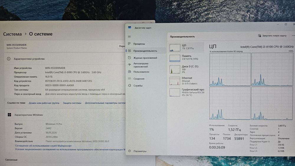Image resolution: width=295 pixels, height=166 pixels.
Task: Click the processor value Intel Core i3-8100
Action: point(73,72)
